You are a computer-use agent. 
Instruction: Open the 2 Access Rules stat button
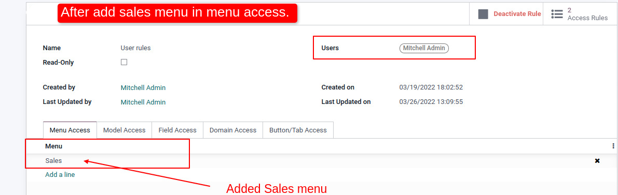(x=580, y=14)
